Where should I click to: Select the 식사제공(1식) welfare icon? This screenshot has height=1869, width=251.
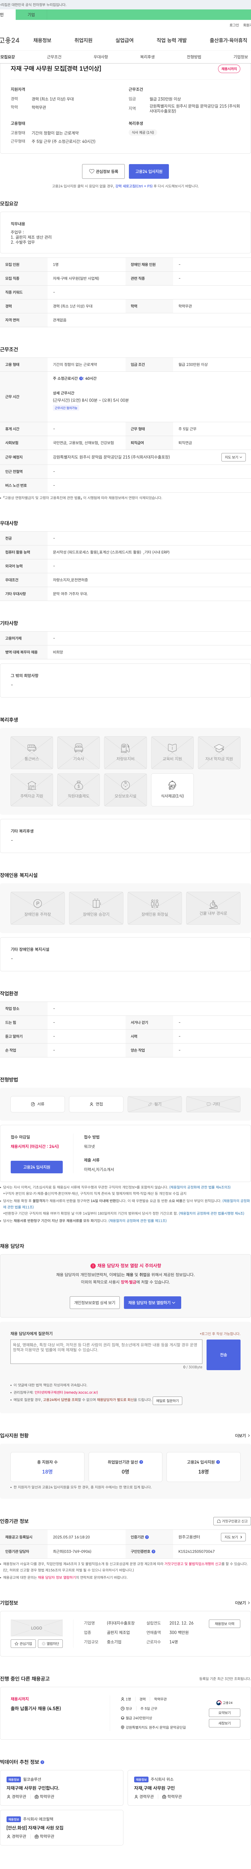pos(172,789)
